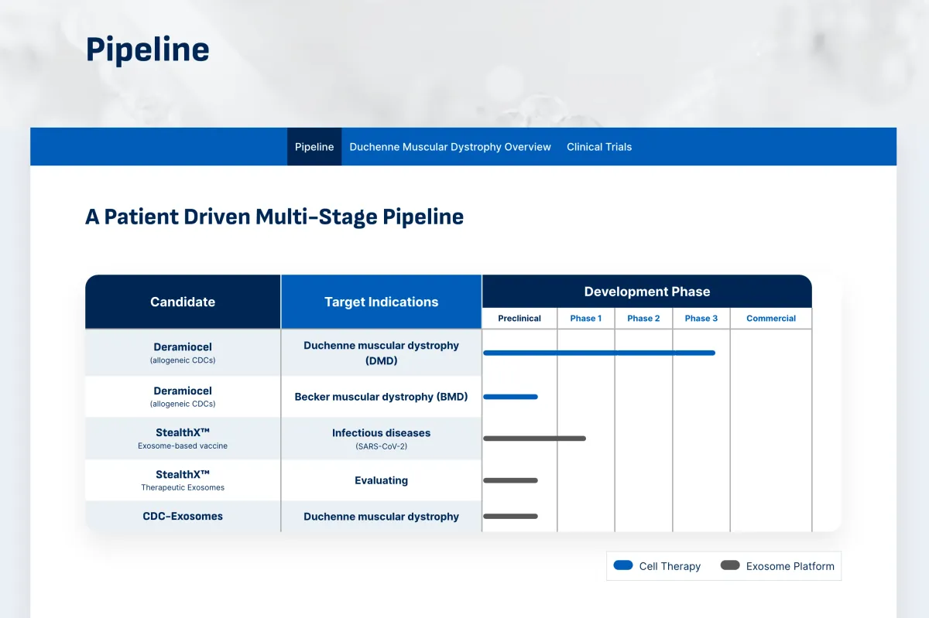Click Duchenne muscular dystrophy in CDC-Exosomes row
This screenshot has height=618, width=929.
[382, 517]
